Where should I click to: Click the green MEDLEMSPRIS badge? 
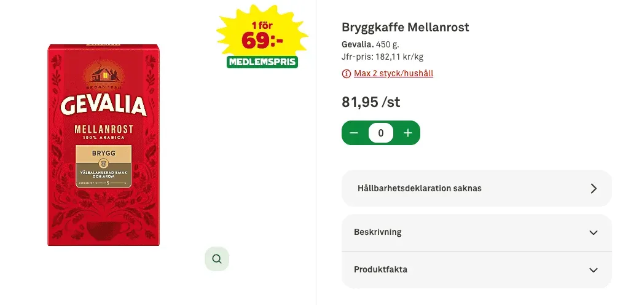(262, 62)
